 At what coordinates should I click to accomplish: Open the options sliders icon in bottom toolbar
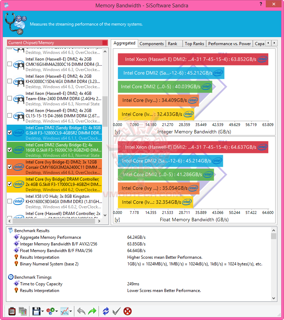point(12,311)
